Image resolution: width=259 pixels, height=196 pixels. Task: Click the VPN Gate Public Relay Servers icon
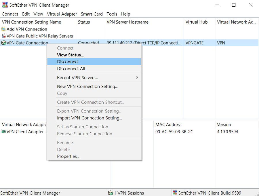(x=4, y=36)
